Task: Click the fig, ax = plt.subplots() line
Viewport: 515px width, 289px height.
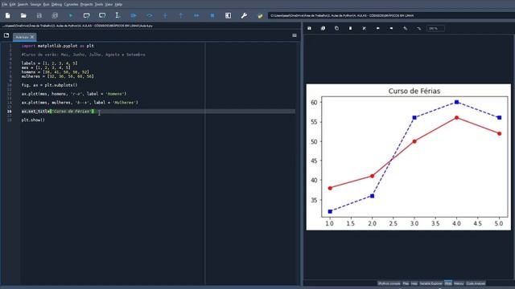Action: 50,85
